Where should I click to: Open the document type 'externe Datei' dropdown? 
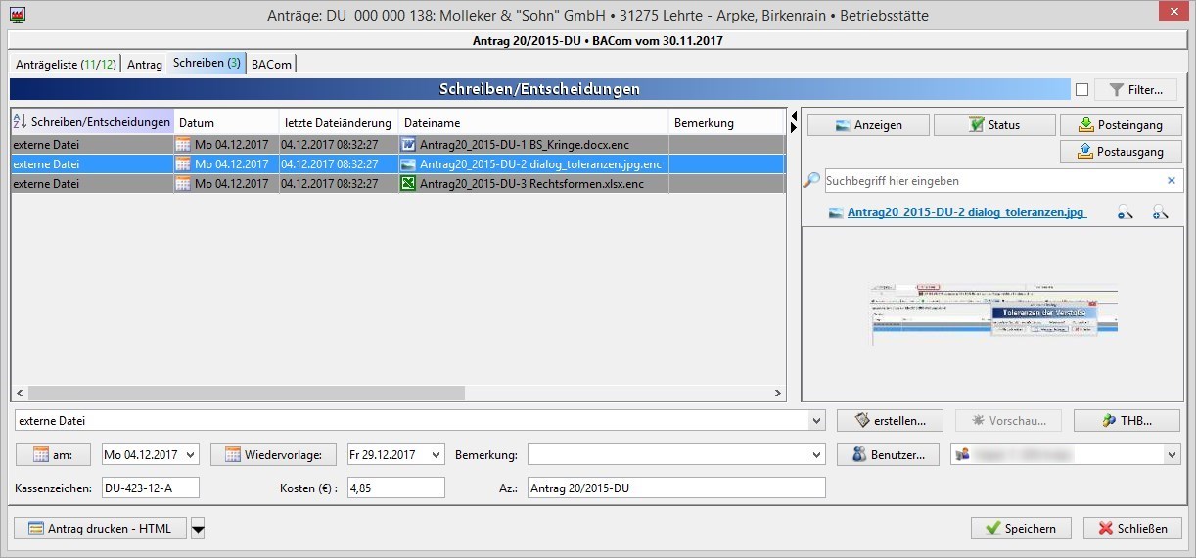[817, 421]
